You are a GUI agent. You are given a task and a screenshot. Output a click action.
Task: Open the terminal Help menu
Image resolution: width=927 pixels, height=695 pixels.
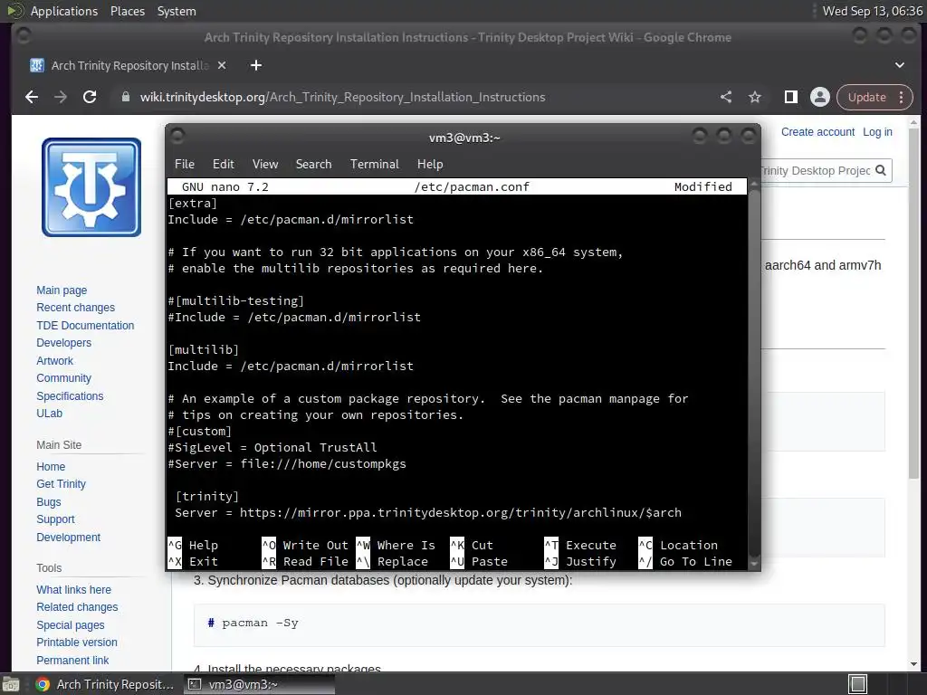pyautogui.click(x=430, y=165)
